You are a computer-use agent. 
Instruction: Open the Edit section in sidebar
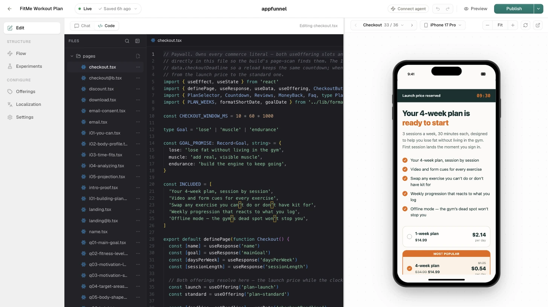(x=32, y=28)
